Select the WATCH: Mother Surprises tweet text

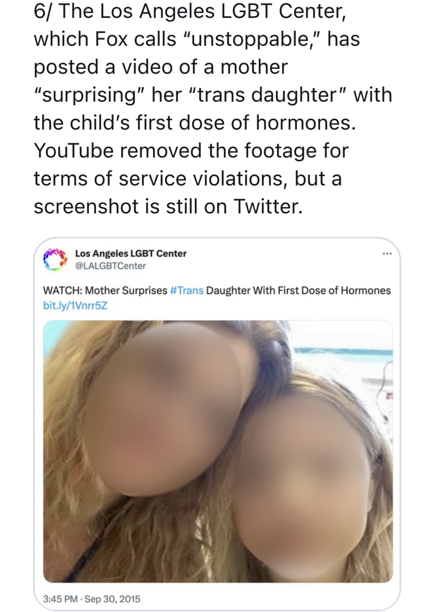coord(217,291)
